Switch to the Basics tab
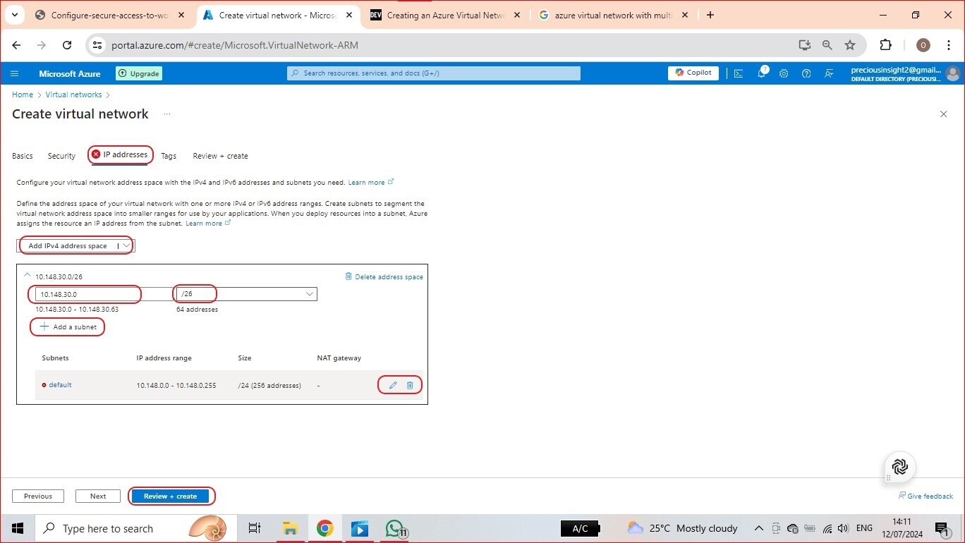 point(23,156)
